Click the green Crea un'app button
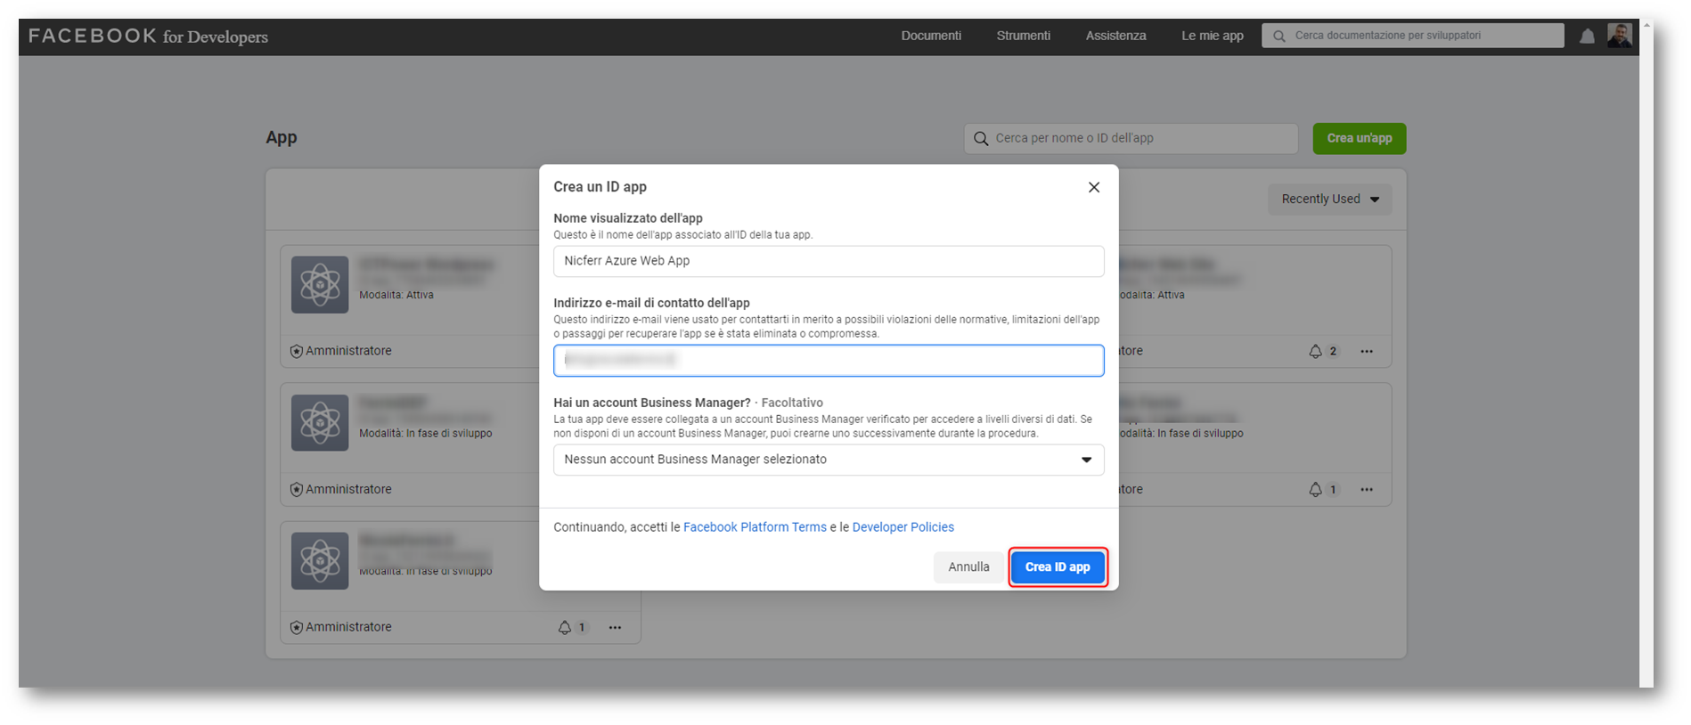Screen dimensions: 1691x725 1359,139
